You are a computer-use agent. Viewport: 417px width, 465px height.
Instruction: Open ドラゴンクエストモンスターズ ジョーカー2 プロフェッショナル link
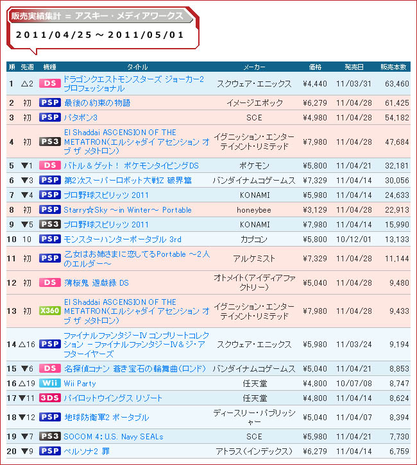pos(133,84)
